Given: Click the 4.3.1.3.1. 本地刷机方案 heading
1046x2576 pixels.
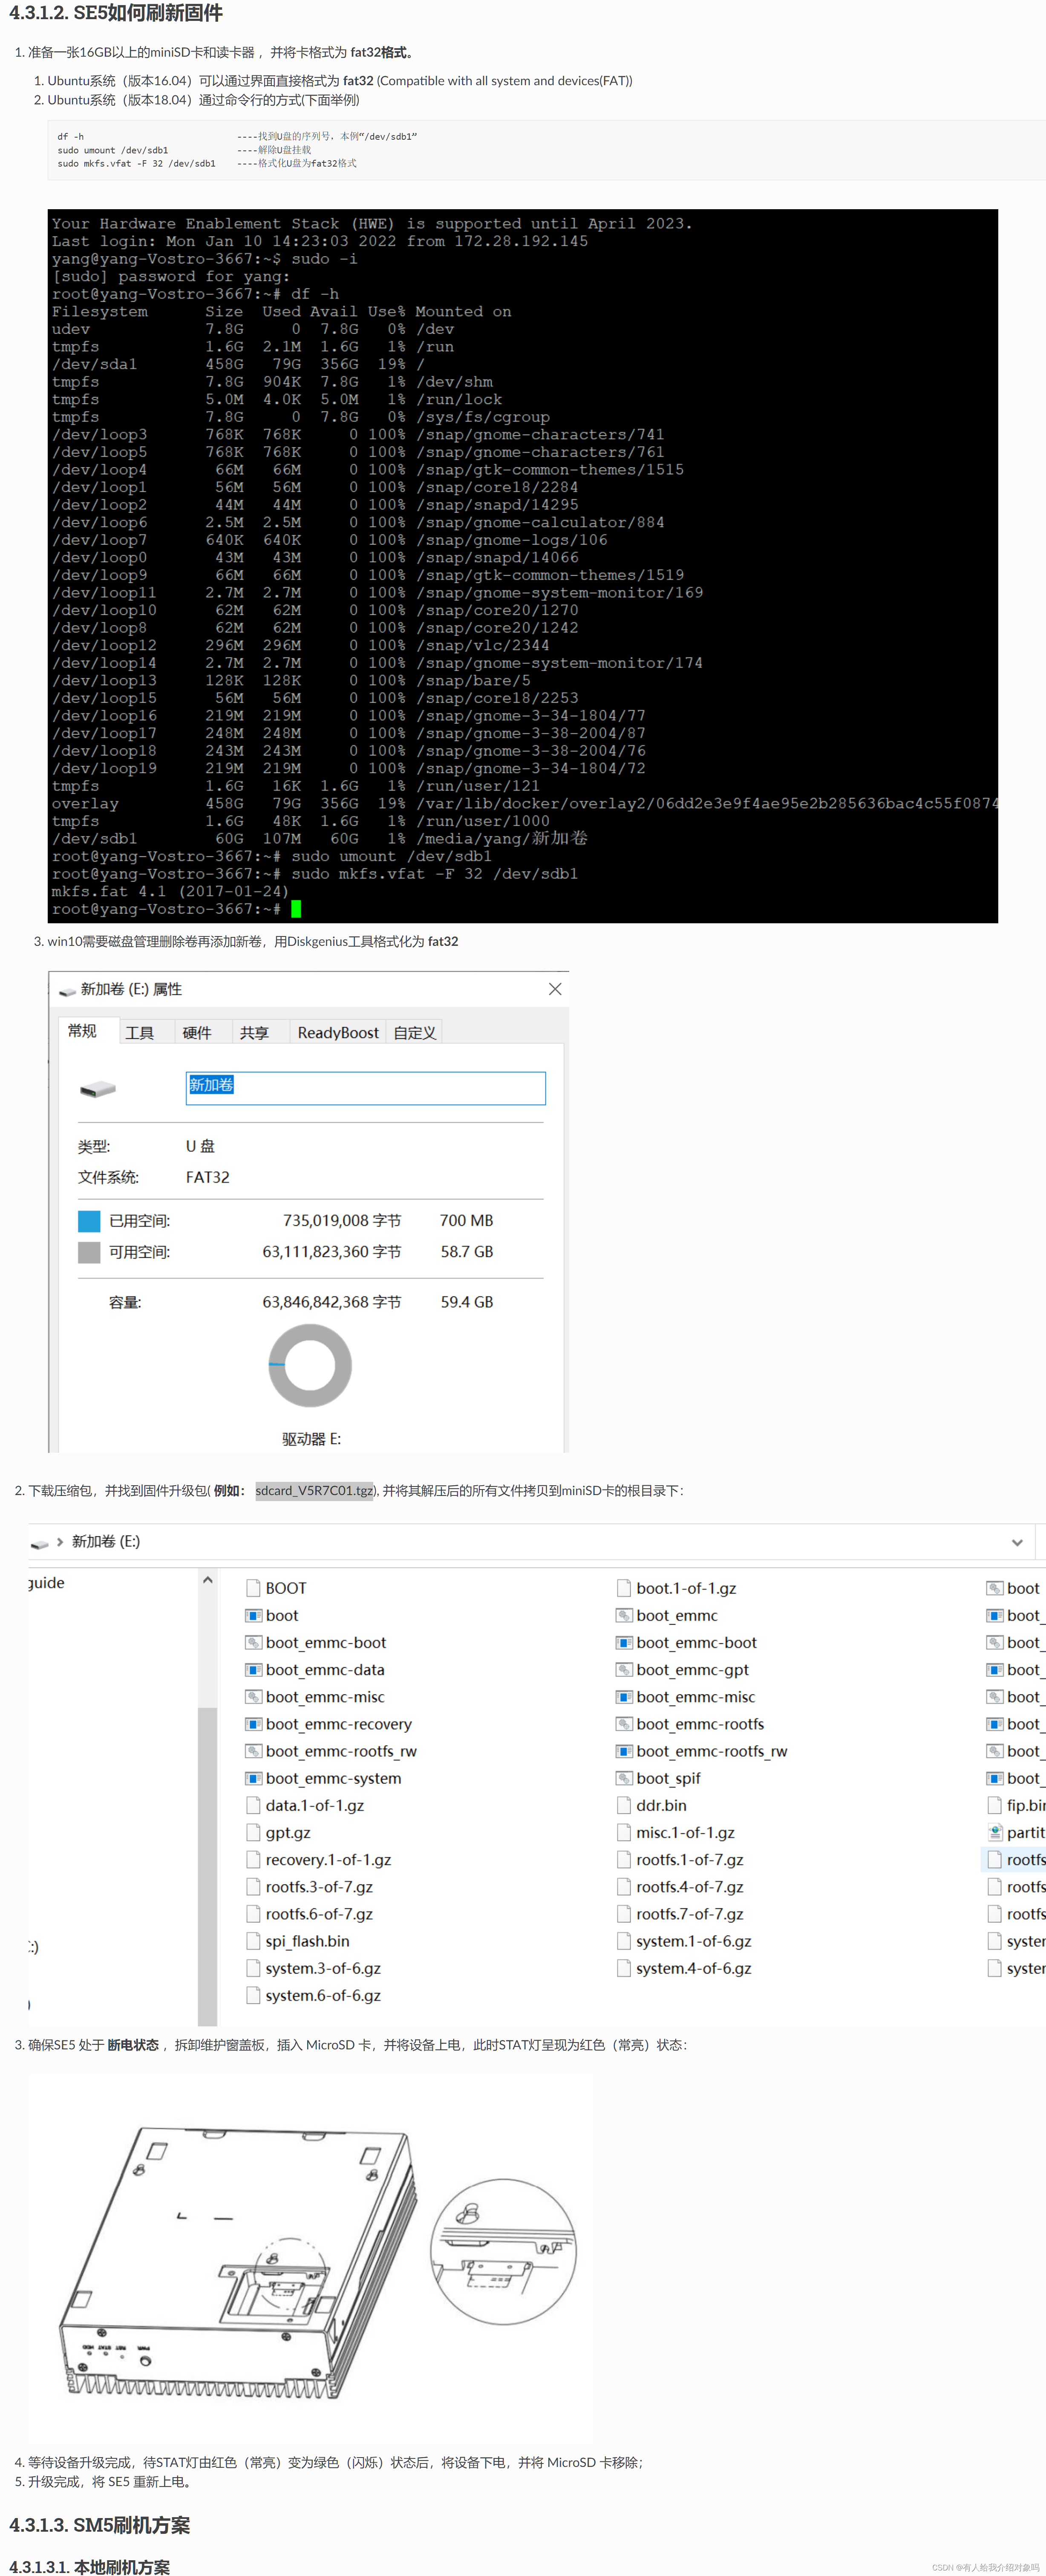Looking at the screenshot, I should click(89, 2566).
